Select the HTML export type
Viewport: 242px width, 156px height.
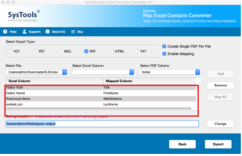pyautogui.click(x=112, y=51)
